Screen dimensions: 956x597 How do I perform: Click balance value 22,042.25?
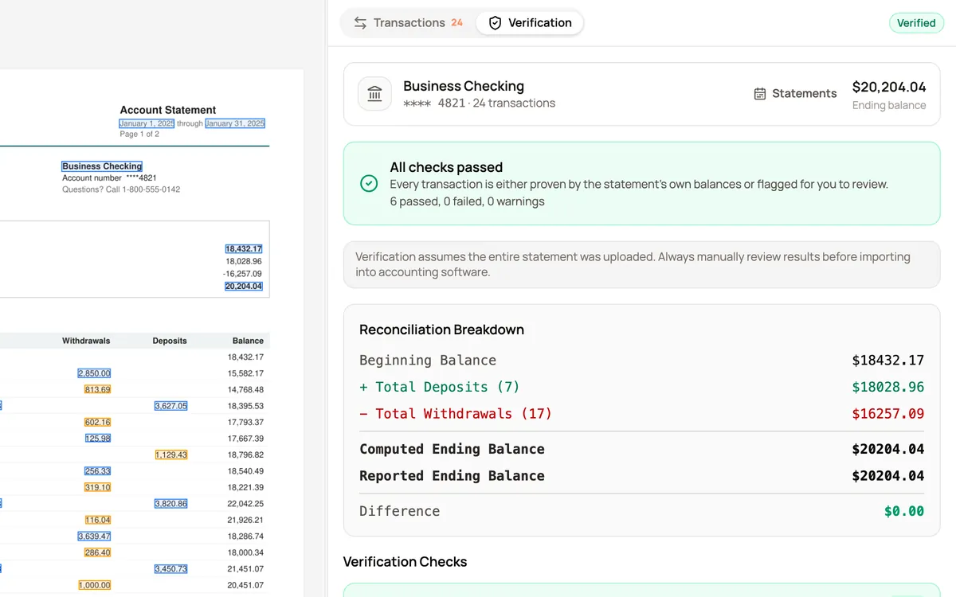click(x=245, y=504)
